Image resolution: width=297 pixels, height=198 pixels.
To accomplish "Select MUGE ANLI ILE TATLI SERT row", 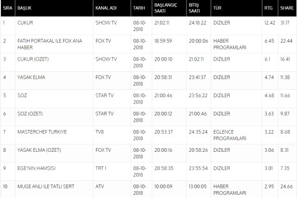I will tap(45, 186).
